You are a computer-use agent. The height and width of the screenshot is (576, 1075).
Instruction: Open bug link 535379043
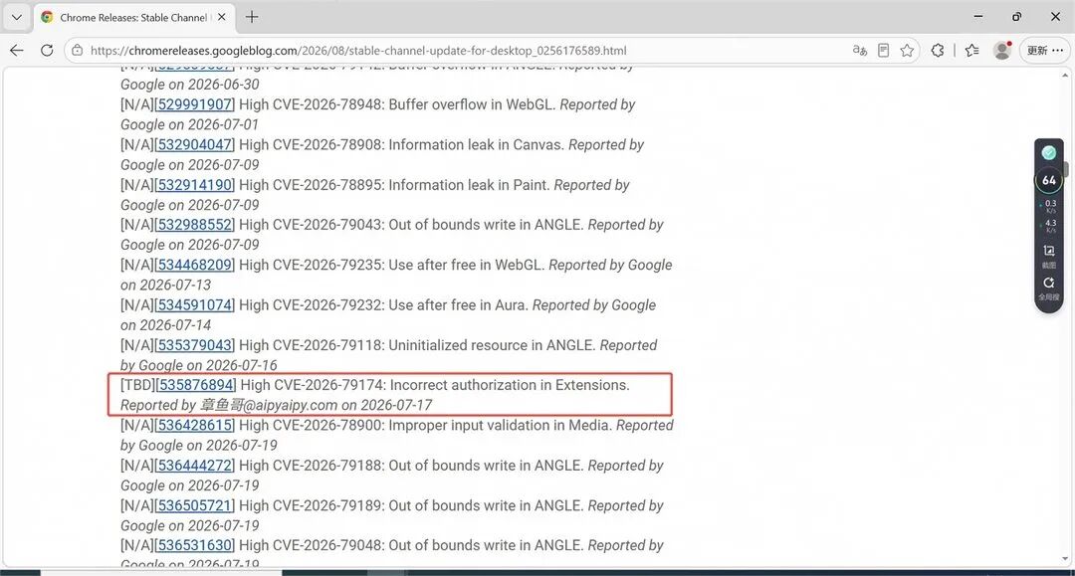[x=195, y=345]
